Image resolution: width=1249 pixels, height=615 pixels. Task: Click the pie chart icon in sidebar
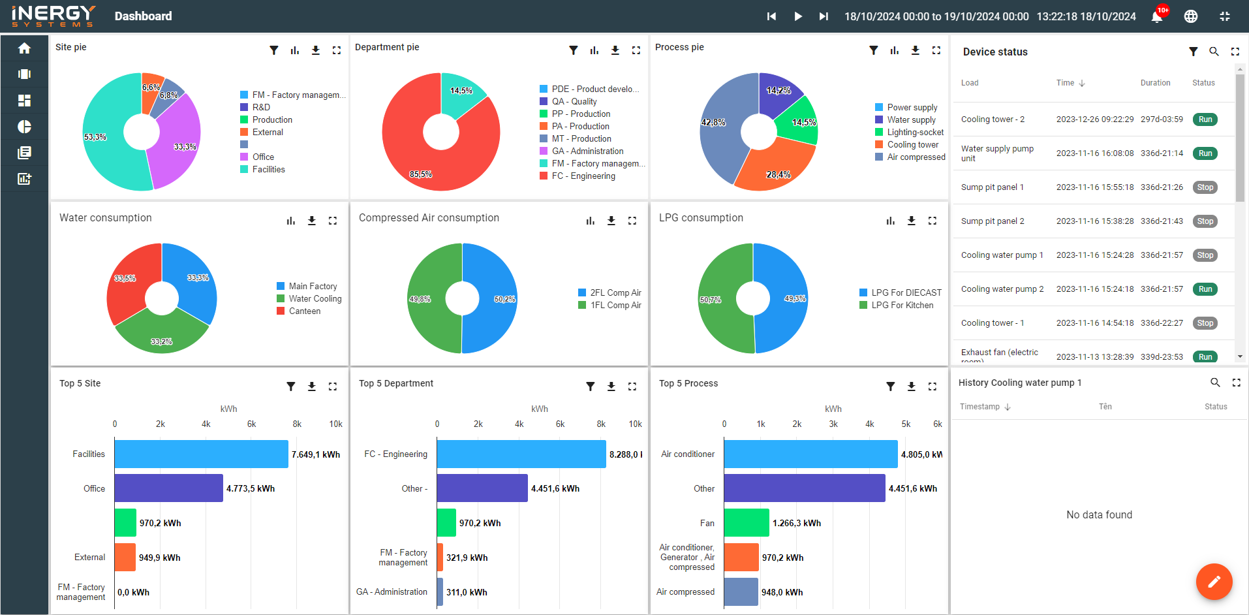[24, 127]
